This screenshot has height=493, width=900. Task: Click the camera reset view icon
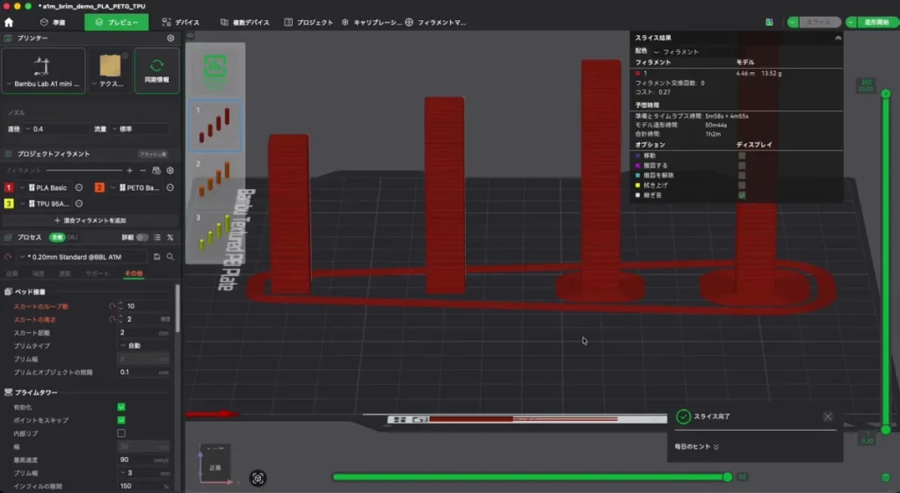coord(258,477)
